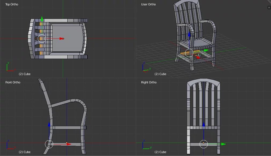Click the white manipulator circle in Top Ortho view
The width and height of the screenshot is (271, 156).
tap(42, 38)
